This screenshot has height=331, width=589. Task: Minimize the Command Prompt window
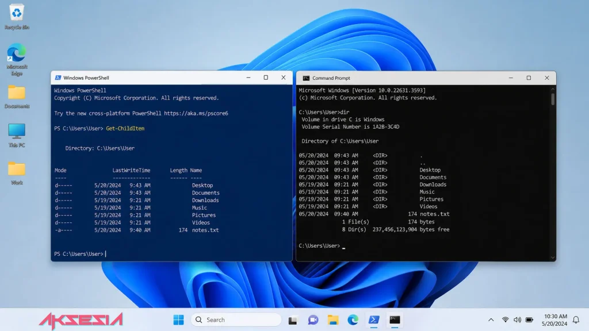[511, 78]
